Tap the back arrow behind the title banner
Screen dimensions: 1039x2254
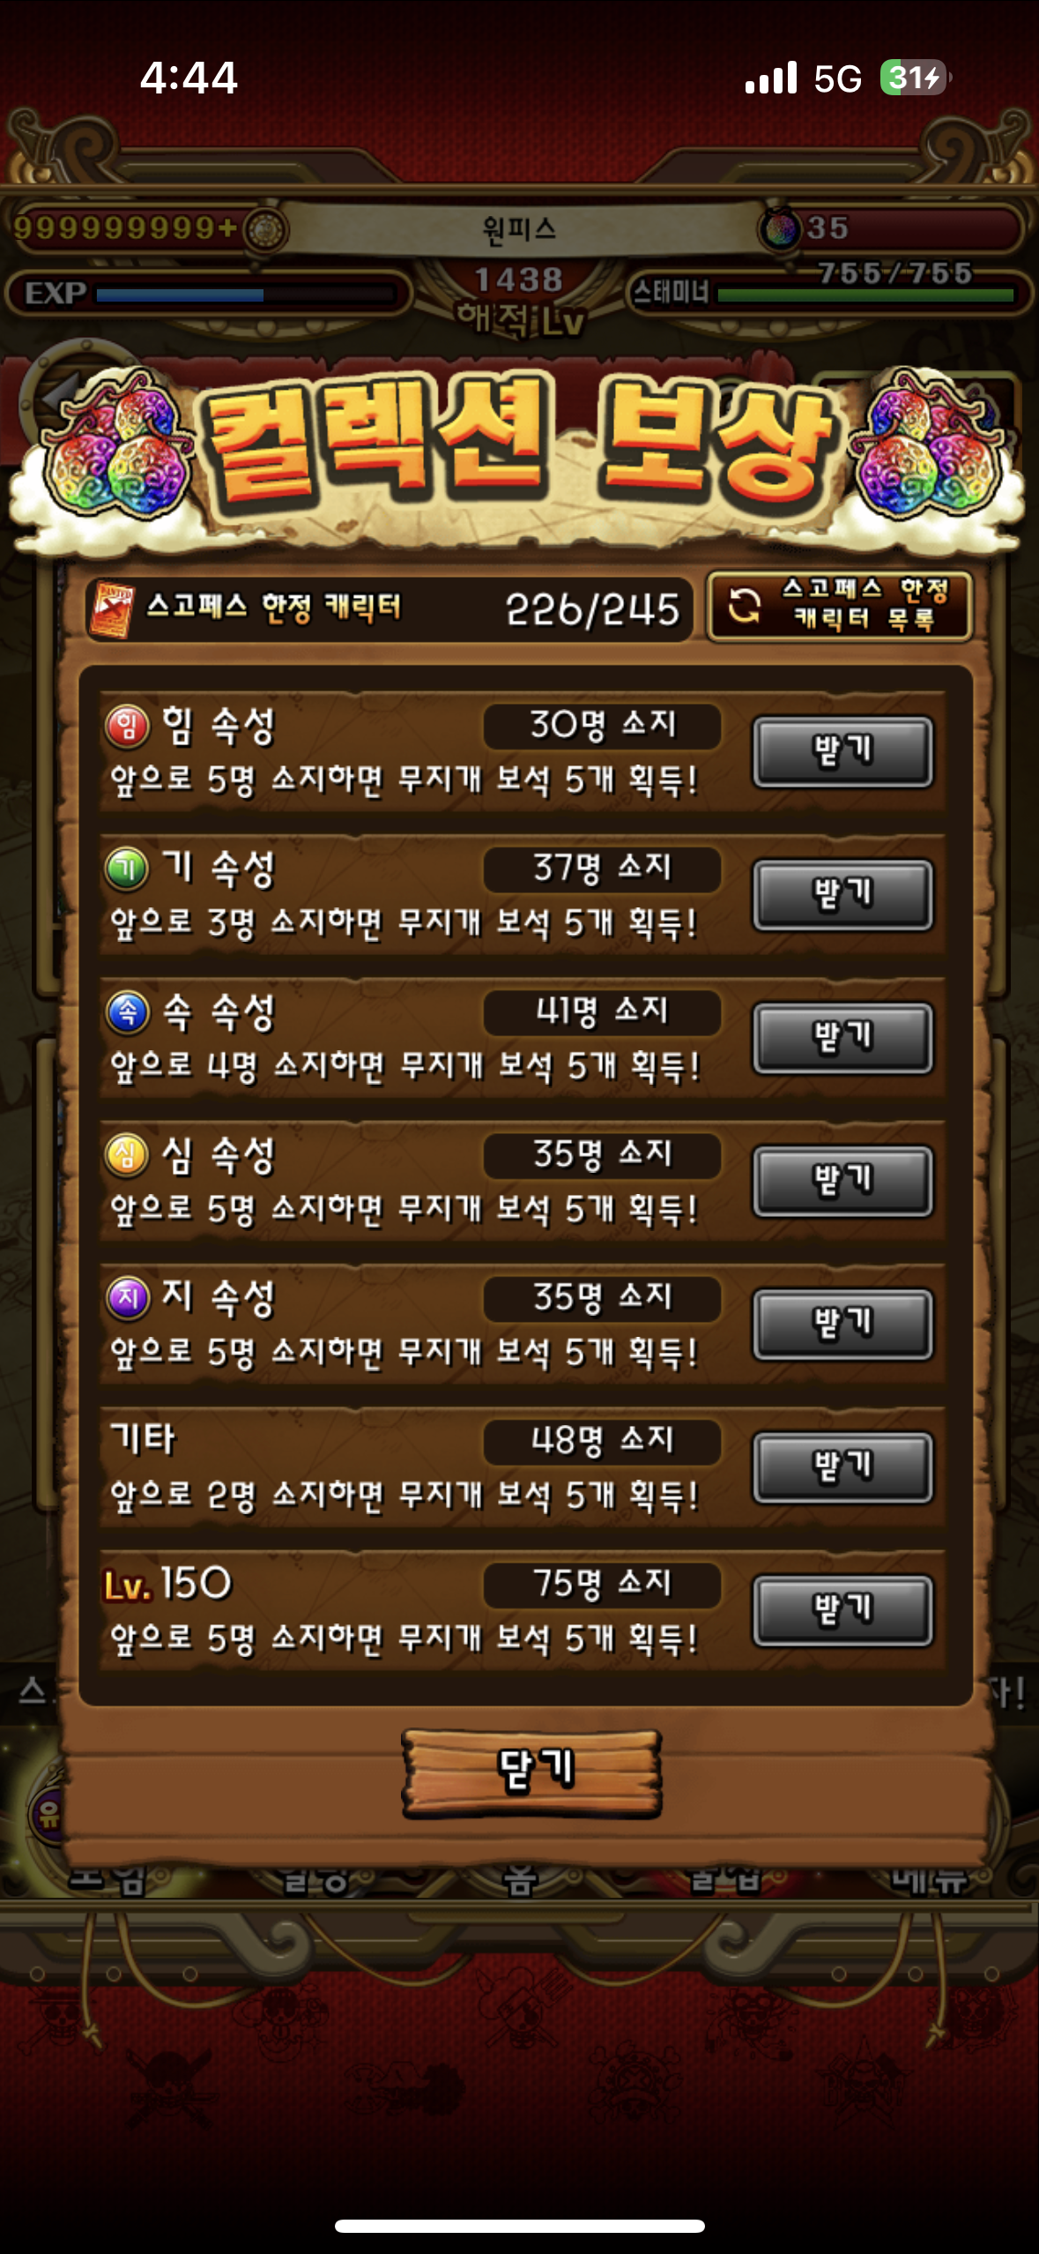[x=60, y=394]
